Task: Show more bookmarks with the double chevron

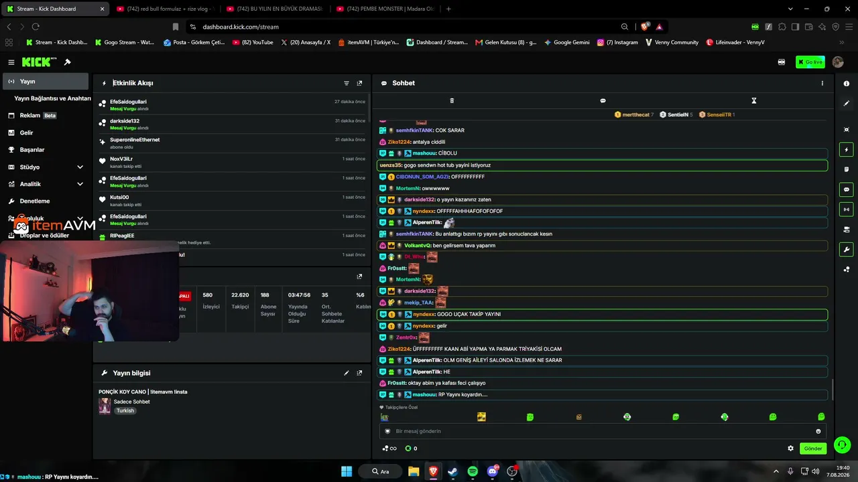Action: (842, 42)
